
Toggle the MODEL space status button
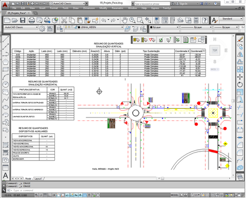174,195
